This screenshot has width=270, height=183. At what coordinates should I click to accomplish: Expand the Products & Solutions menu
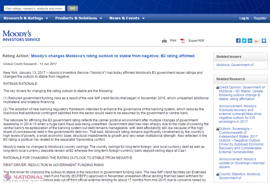(78, 18)
